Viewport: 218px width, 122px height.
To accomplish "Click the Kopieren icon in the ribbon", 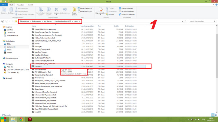I will tap(4, 10).
